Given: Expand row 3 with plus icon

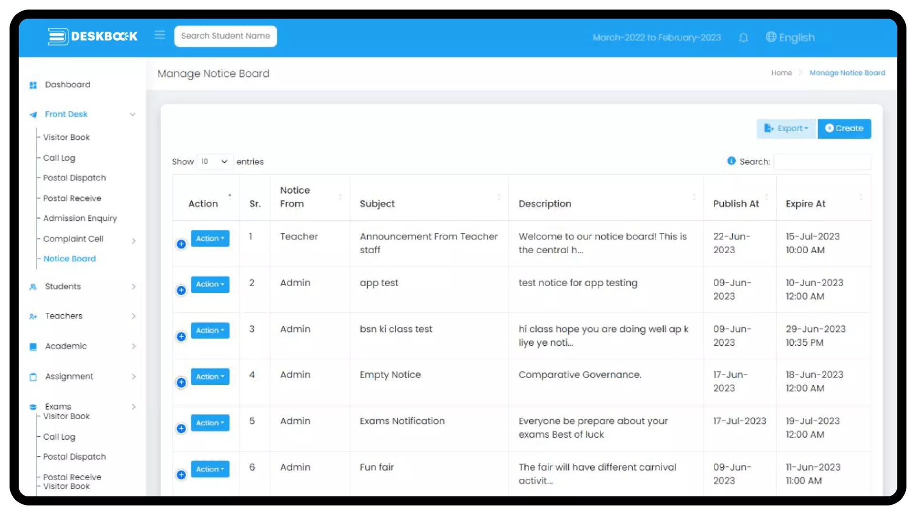Looking at the screenshot, I should coord(181,337).
